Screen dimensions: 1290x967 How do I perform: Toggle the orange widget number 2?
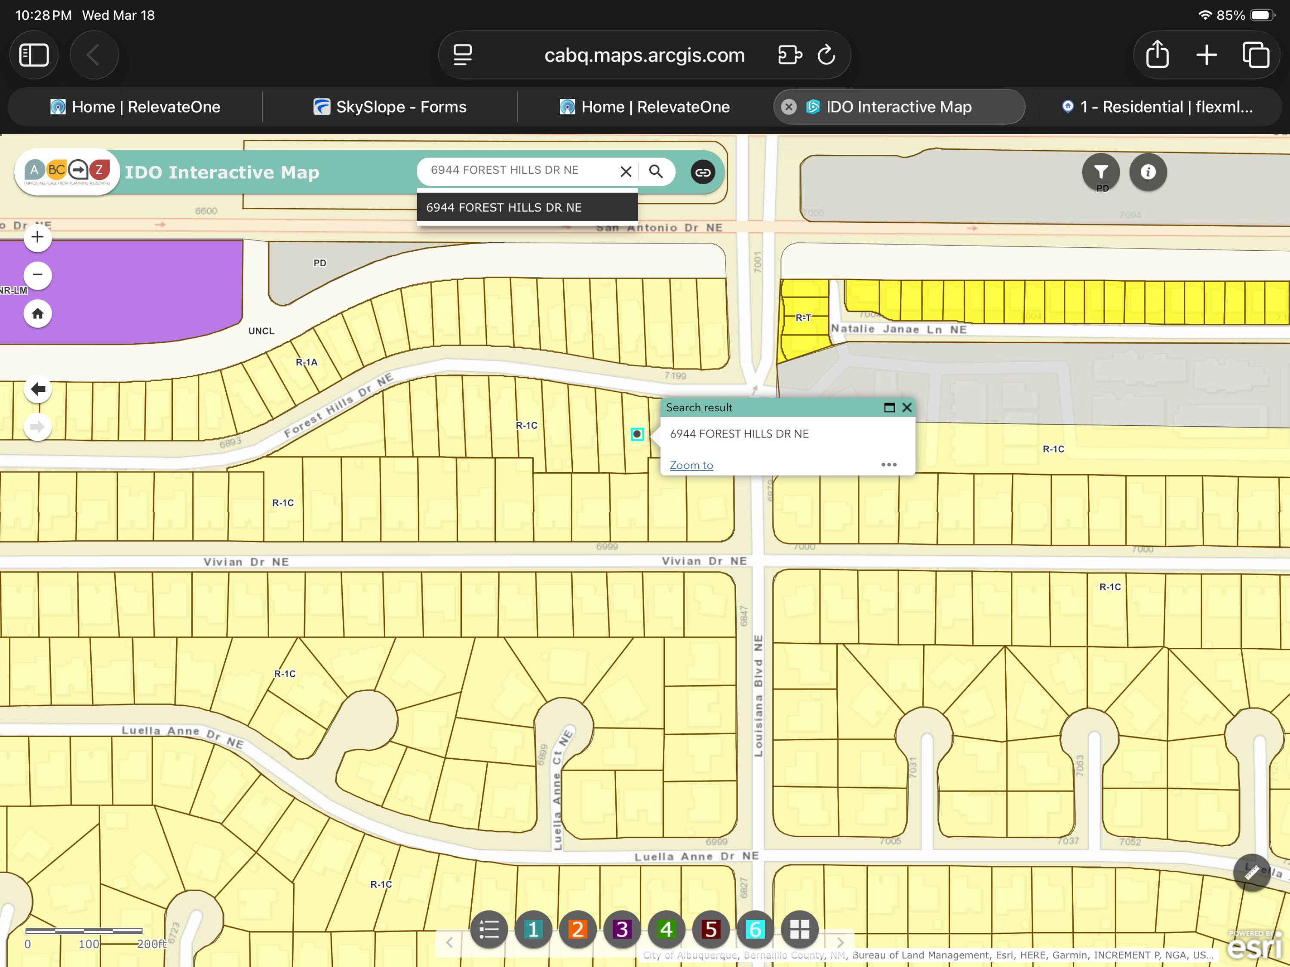[x=577, y=929]
